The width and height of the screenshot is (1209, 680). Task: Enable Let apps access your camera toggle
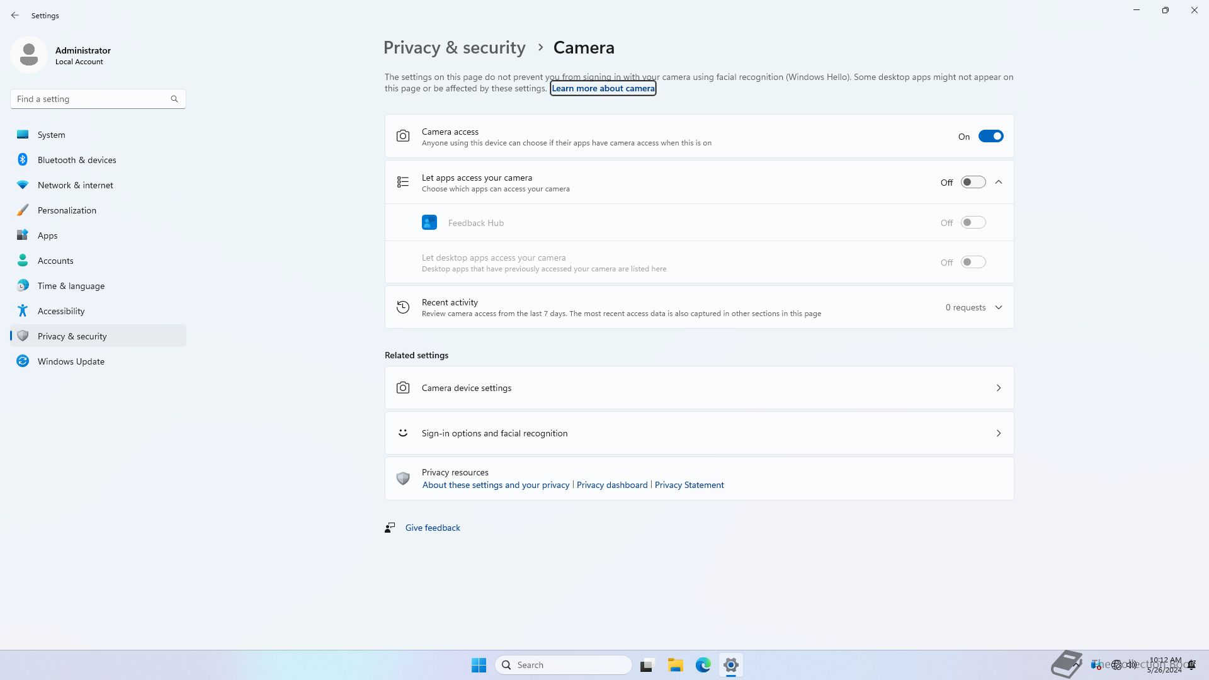coord(973,183)
